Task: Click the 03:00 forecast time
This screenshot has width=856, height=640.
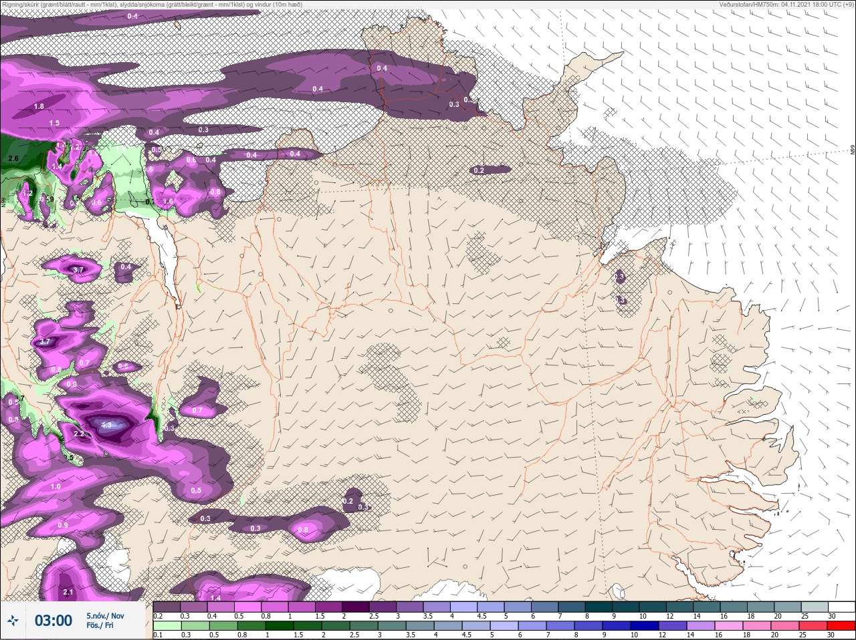Action: coord(53,621)
